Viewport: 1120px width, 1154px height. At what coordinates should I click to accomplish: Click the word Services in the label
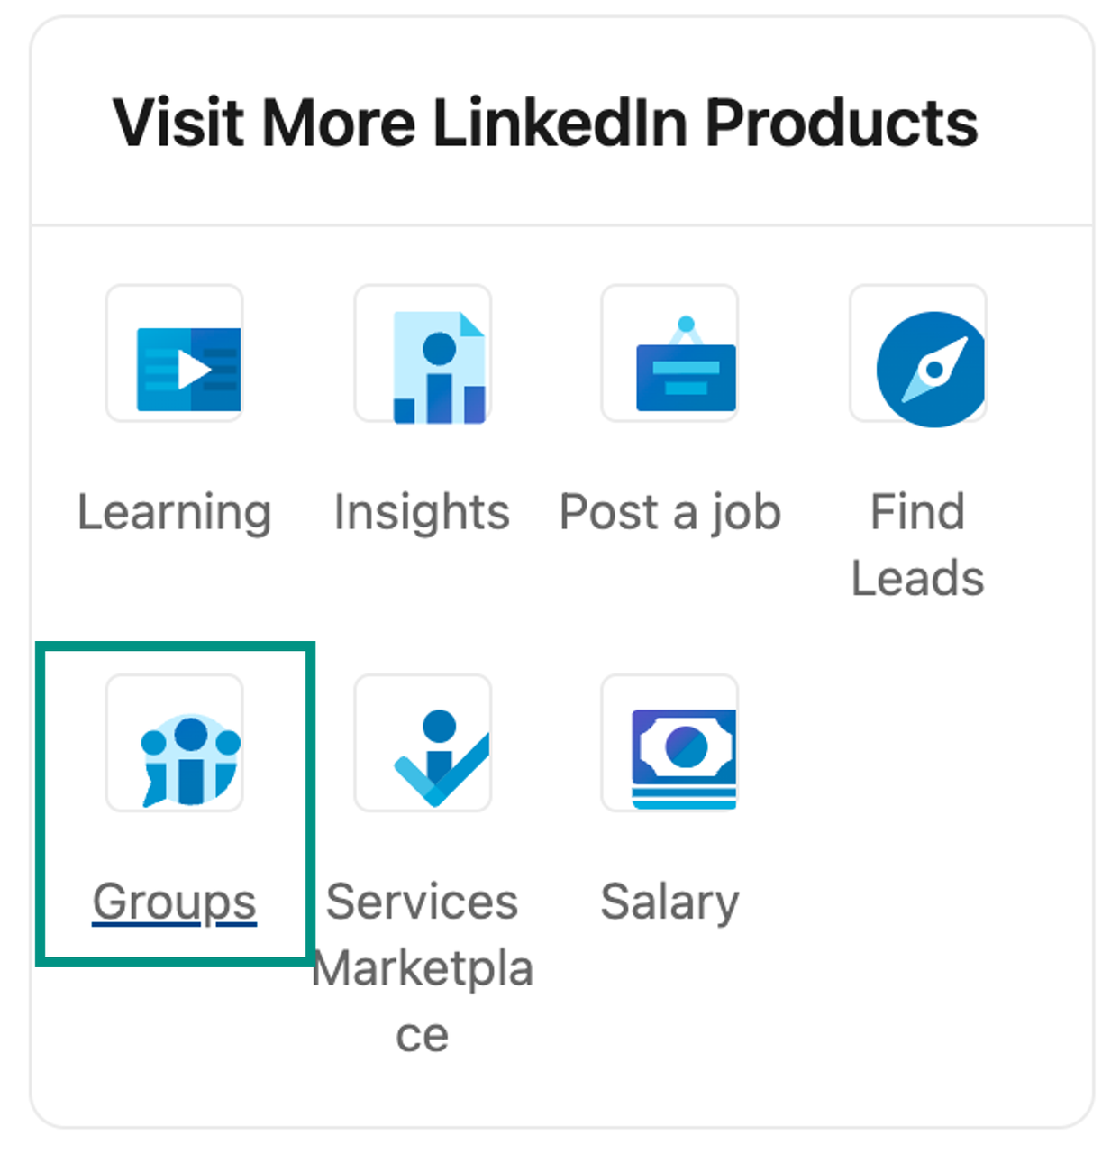coord(422,902)
